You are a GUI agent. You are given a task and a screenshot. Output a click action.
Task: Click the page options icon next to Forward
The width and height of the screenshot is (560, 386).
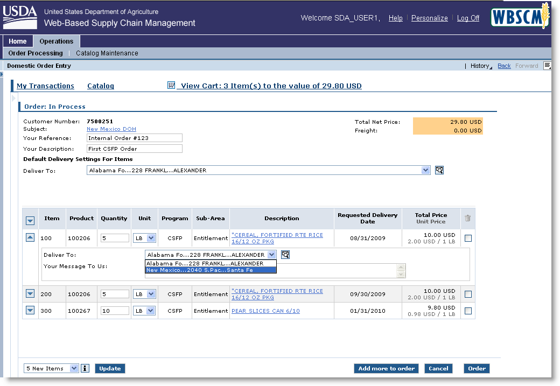pos(547,66)
